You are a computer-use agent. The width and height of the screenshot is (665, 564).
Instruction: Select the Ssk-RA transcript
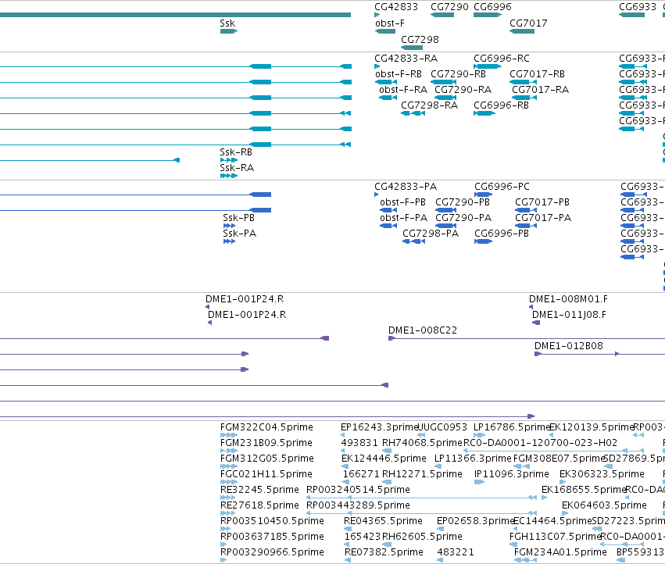pyautogui.click(x=229, y=176)
